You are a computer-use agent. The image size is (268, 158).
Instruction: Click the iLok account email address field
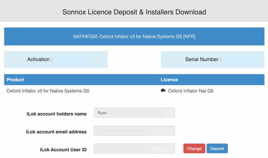[x=134, y=131]
